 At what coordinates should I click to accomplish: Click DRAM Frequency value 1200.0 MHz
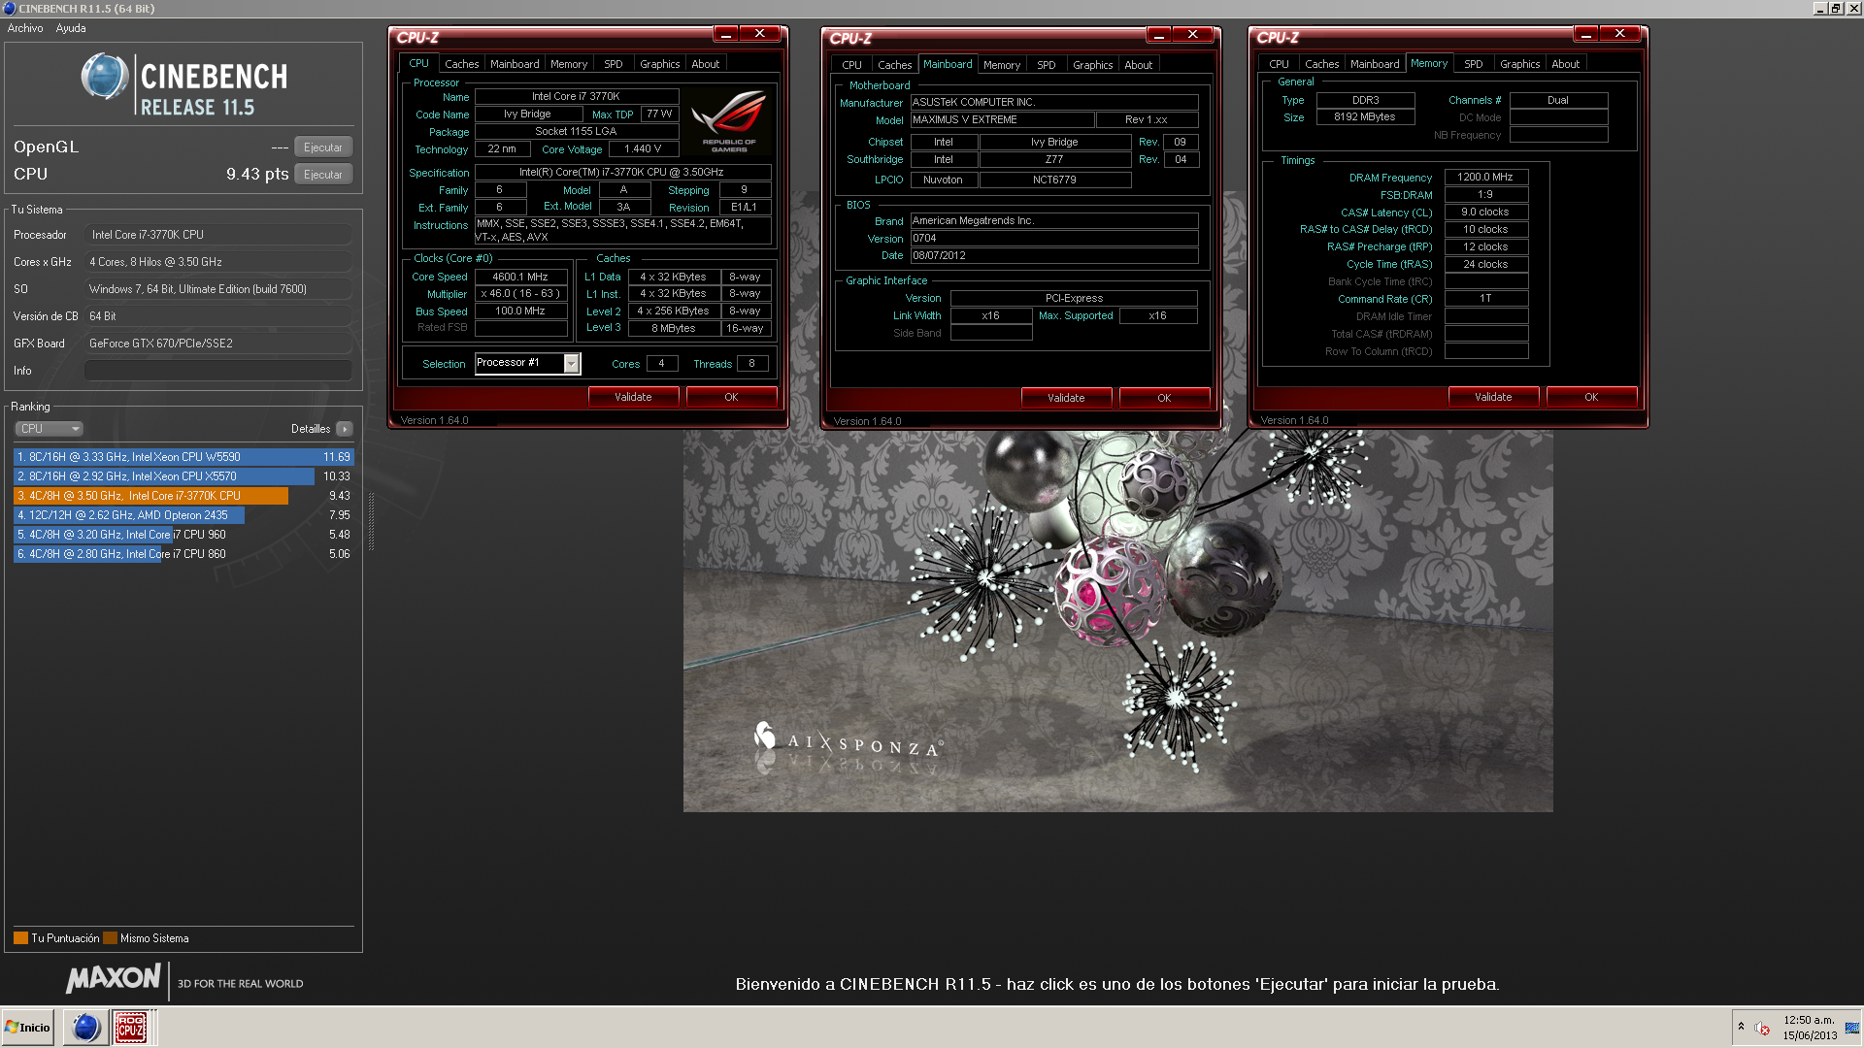click(1485, 178)
